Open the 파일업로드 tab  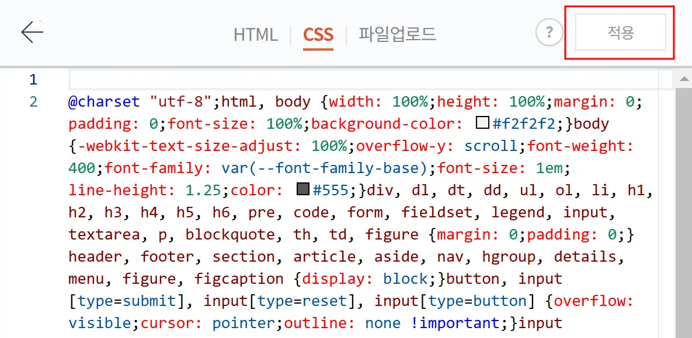tap(397, 34)
